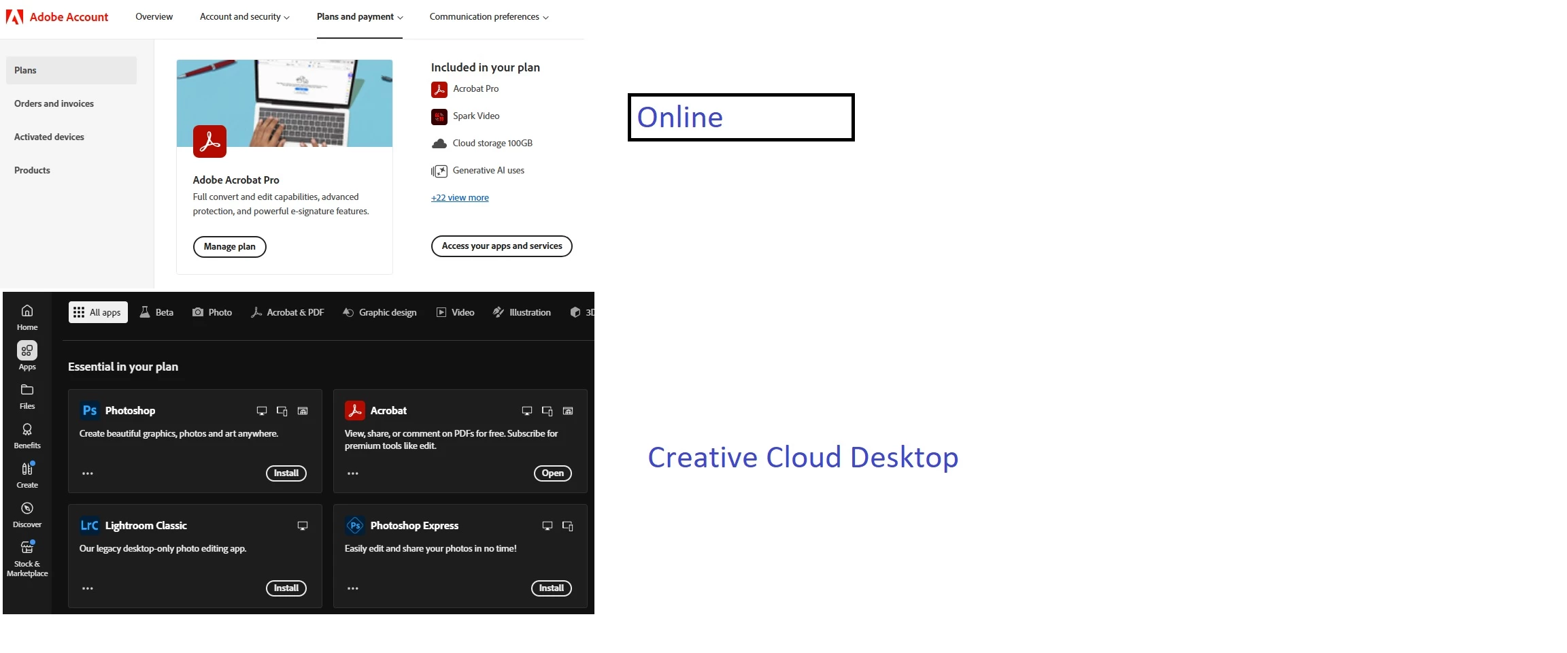1567x653 pixels.
Task: Install Photoshop Express
Action: [552, 588]
